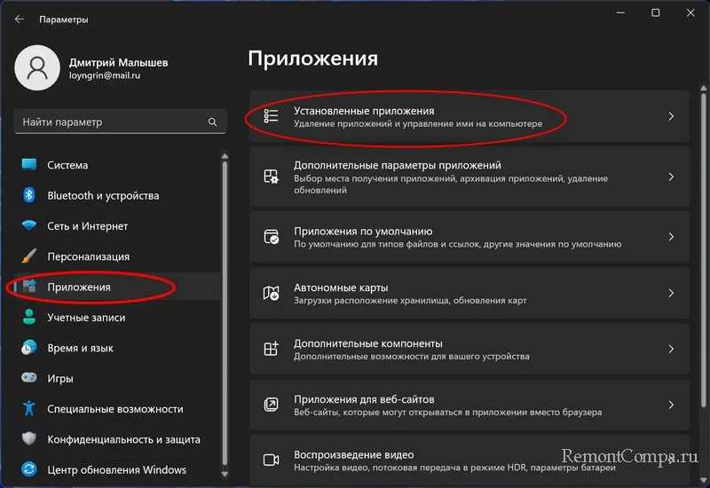
Task: Open Дополнительные компоненты
Action: coord(469,349)
